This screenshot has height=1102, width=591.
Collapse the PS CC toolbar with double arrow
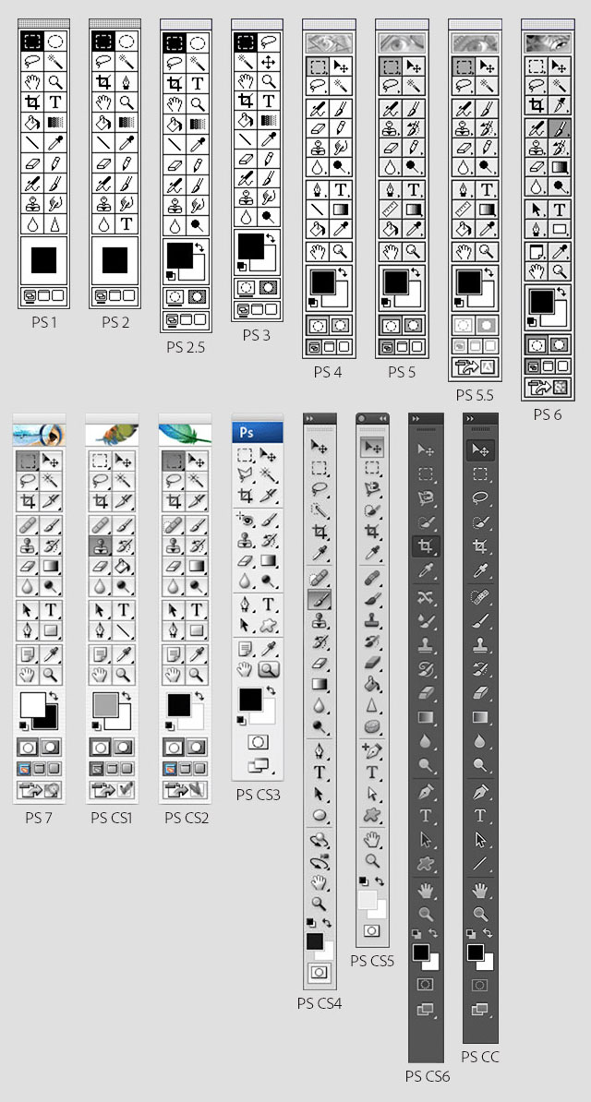470,418
